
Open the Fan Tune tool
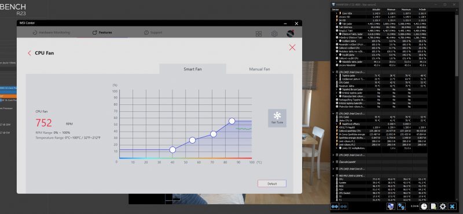click(277, 118)
